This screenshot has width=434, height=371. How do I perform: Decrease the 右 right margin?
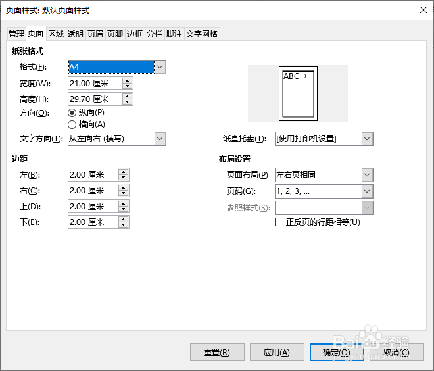(124, 193)
